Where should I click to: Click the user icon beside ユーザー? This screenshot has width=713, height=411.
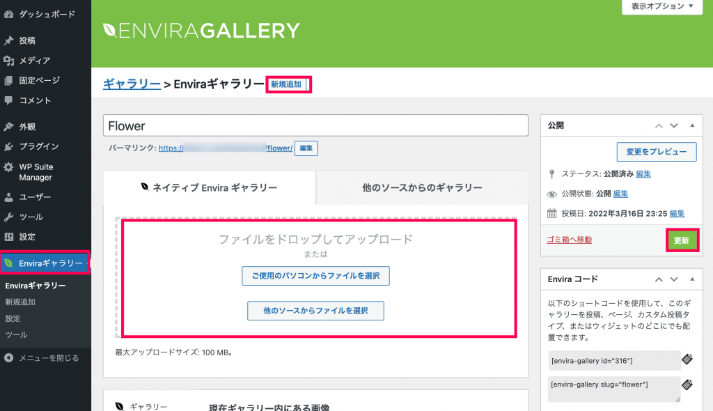pyautogui.click(x=8, y=197)
